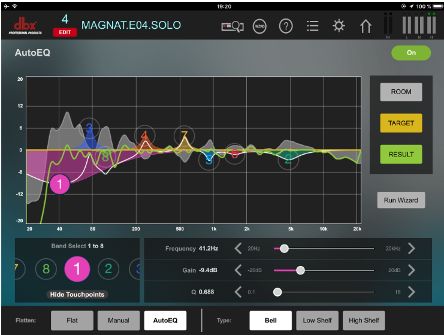Choose band 2 in Band Select
The width and height of the screenshot is (444, 335).
(x=108, y=268)
